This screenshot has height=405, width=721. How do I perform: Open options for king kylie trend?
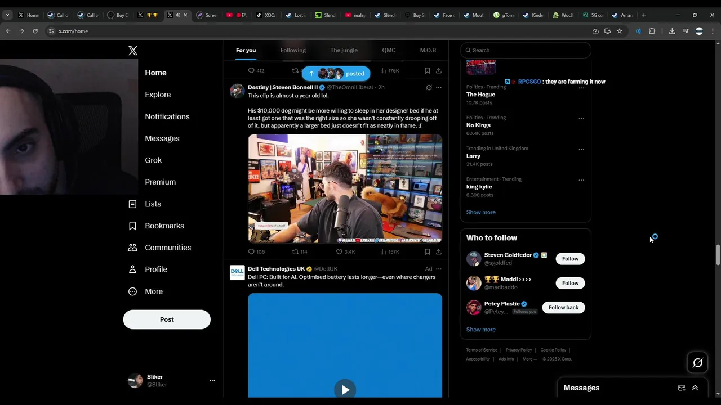click(581, 180)
